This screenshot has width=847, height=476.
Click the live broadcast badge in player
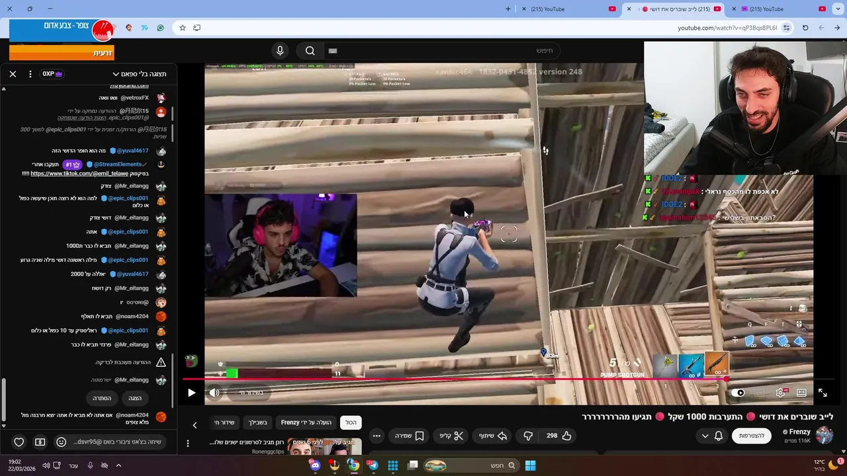[250, 393]
